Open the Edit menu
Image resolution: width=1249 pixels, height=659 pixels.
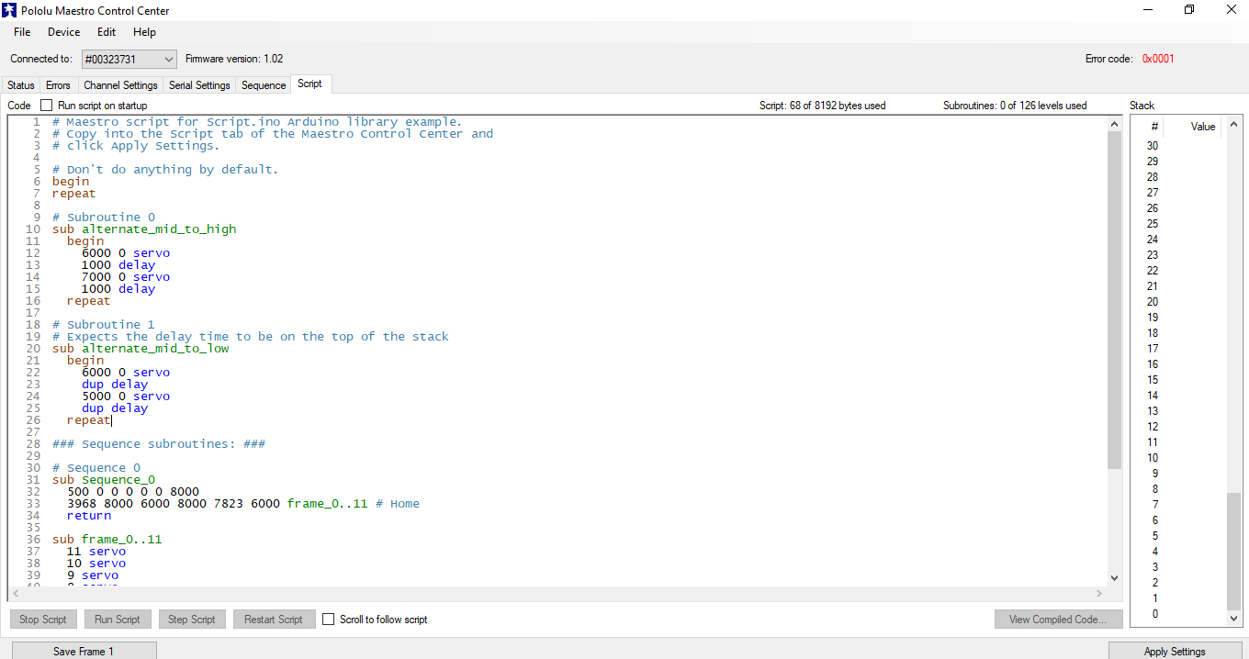coord(106,31)
